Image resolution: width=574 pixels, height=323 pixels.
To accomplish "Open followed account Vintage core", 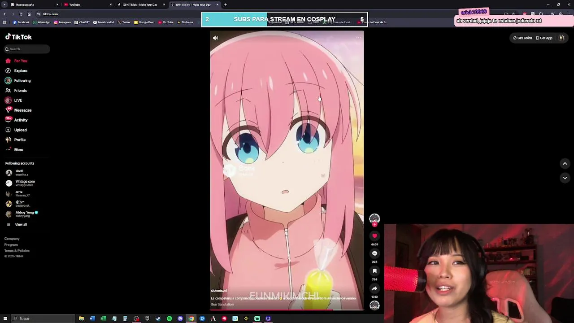I will (x=20, y=183).
